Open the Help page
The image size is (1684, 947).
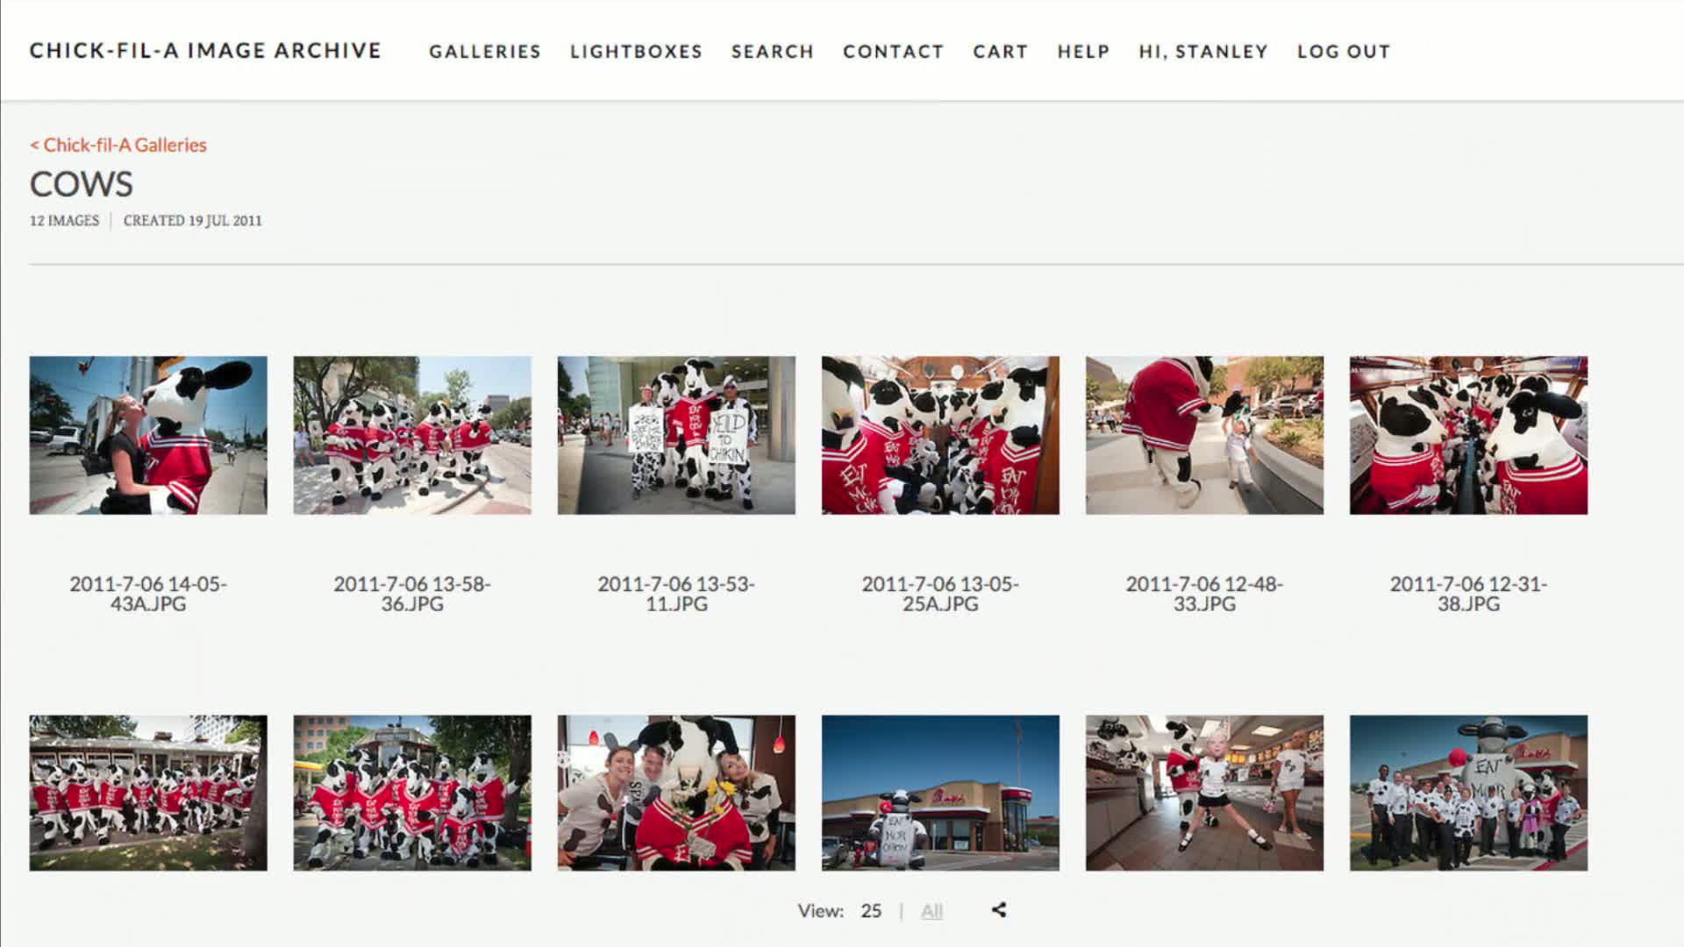1084,52
